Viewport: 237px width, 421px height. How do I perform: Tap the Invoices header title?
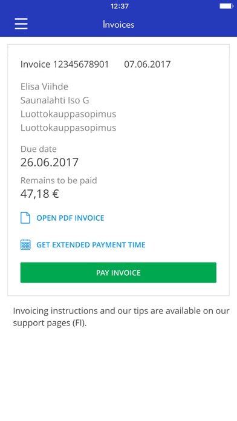coord(118,24)
